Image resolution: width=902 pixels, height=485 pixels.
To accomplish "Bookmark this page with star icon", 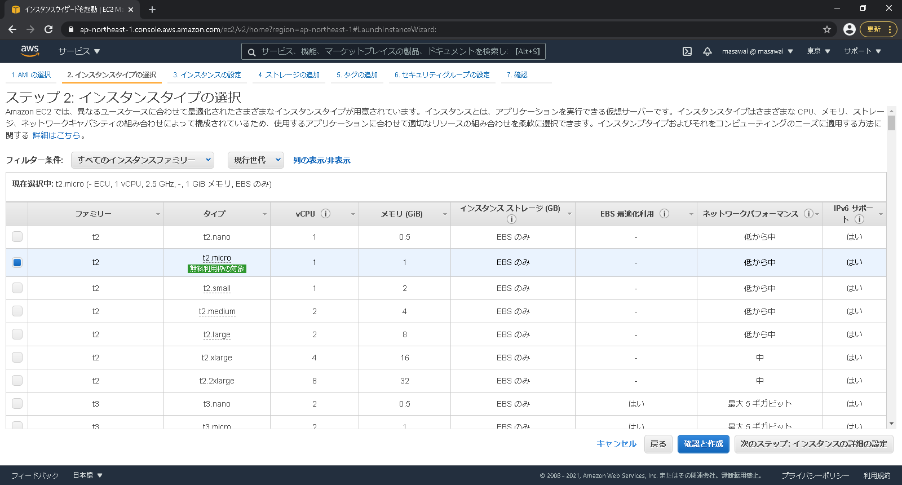I will point(827,29).
